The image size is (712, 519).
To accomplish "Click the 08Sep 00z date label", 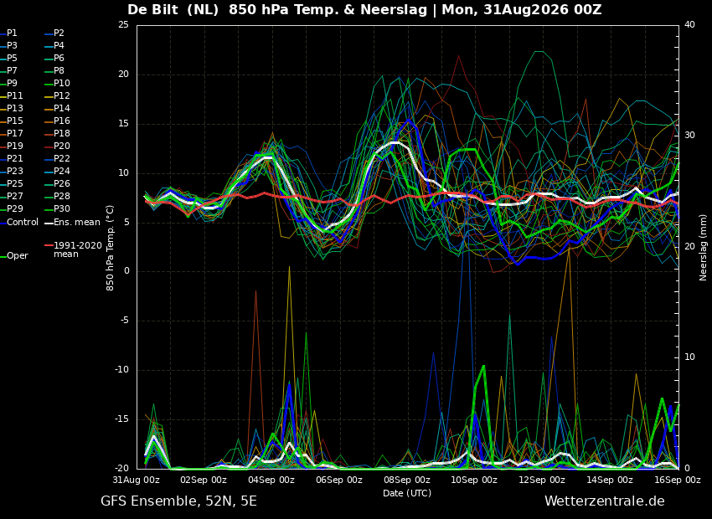I will [x=407, y=480].
